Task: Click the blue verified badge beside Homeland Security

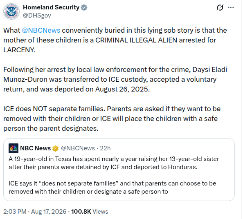Action: [84, 7]
